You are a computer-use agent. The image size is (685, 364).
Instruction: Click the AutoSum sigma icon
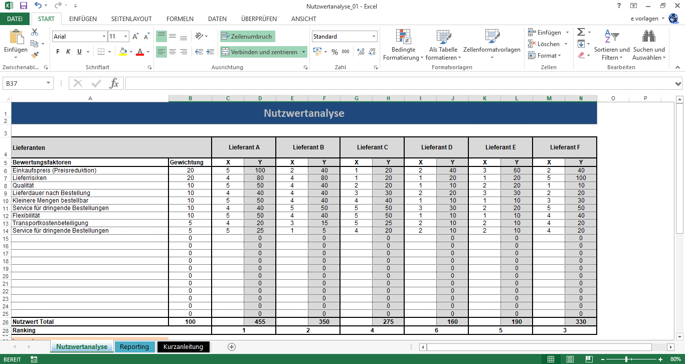[581, 32]
